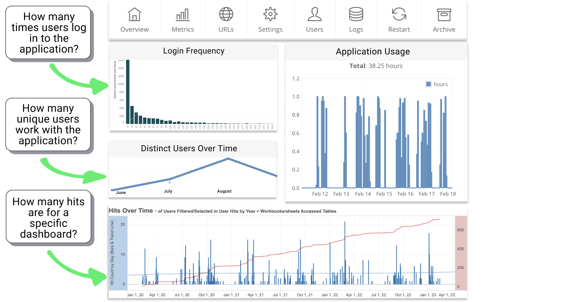Select the Overview tab label
The image size is (580, 302).
click(135, 29)
